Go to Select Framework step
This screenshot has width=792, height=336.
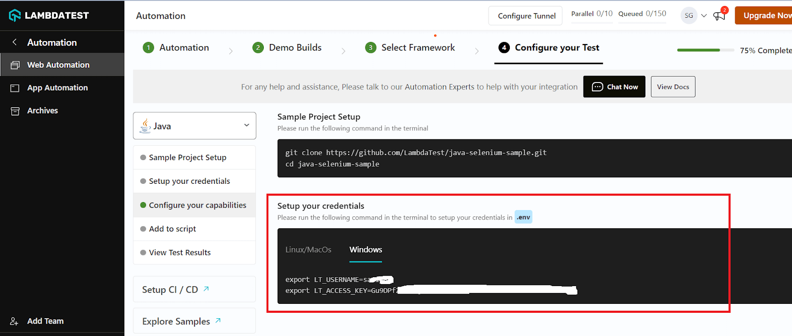click(410, 47)
